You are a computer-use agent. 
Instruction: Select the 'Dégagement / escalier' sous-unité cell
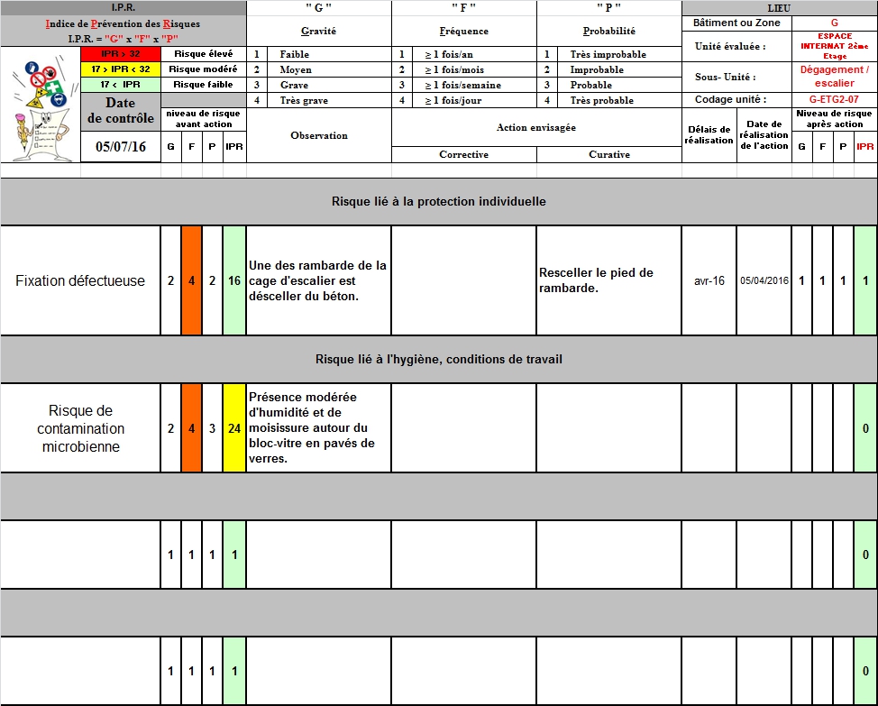pyautogui.click(x=834, y=77)
